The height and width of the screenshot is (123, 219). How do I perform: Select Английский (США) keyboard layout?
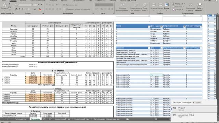194,116
